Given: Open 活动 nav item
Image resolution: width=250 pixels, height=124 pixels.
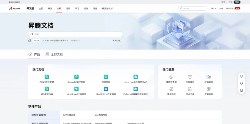Looking at the screenshot, I should tap(68, 8).
